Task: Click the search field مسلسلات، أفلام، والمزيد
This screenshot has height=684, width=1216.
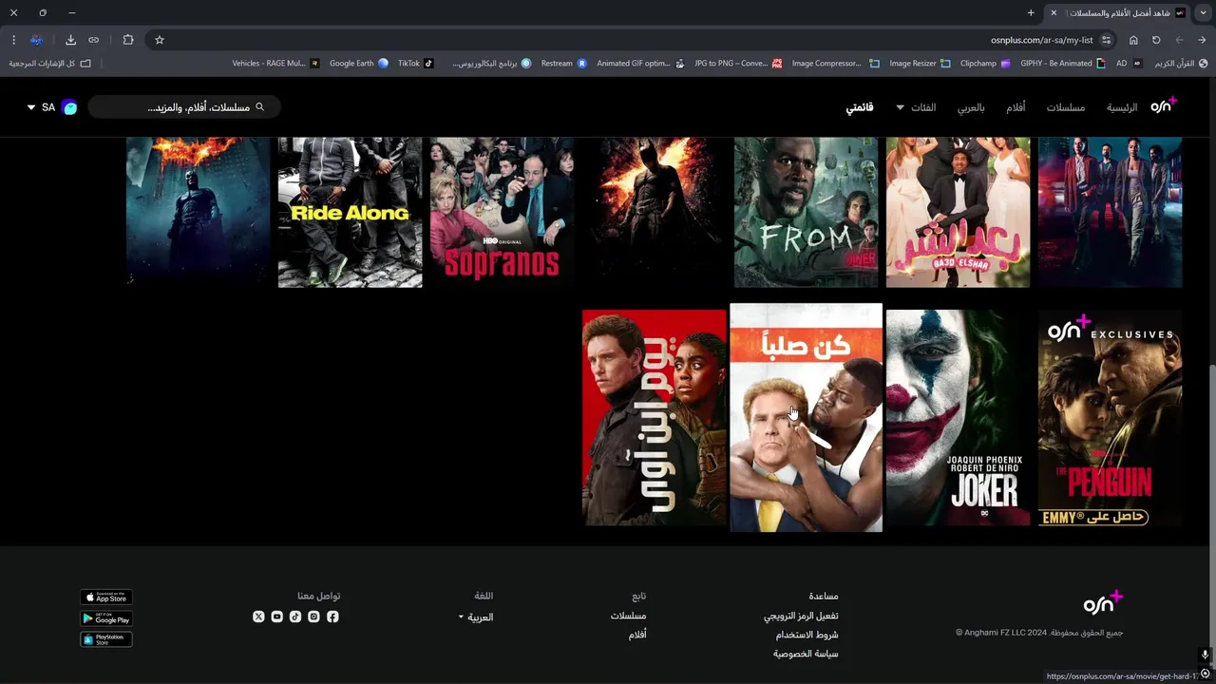Action: tap(184, 107)
